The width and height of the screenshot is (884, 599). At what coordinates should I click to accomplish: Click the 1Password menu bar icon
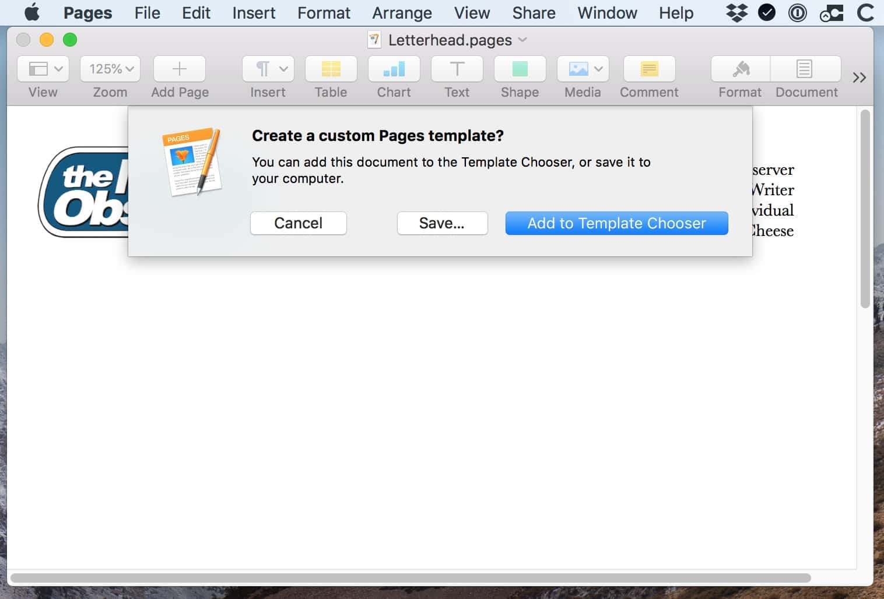point(797,13)
